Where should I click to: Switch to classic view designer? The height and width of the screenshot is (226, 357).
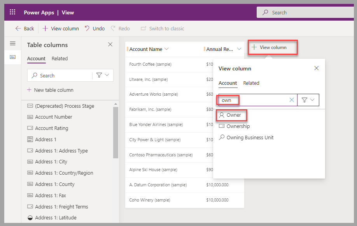[x=162, y=28]
